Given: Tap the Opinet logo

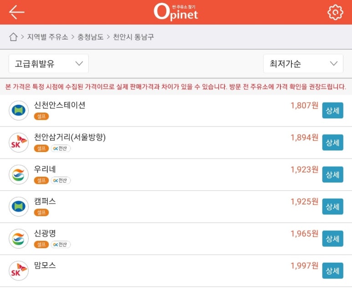Looking at the screenshot, I should tap(176, 12).
